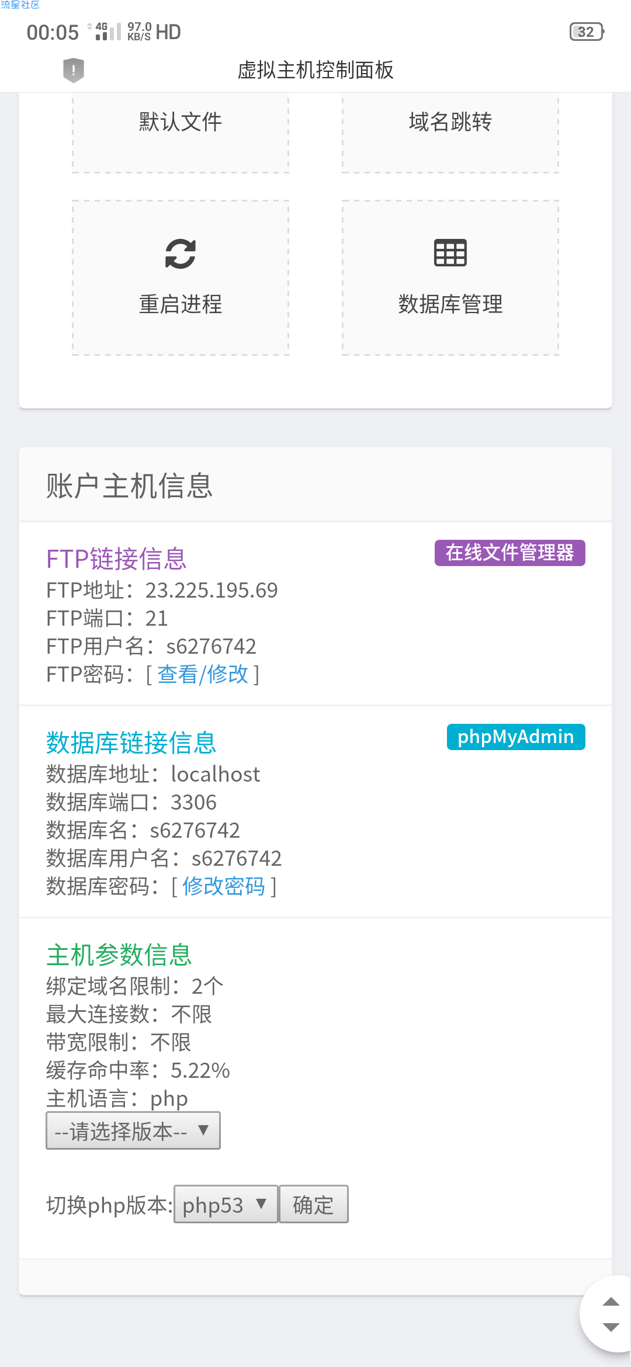
Task: Select the 数据库管理 label
Action: pyautogui.click(x=450, y=304)
